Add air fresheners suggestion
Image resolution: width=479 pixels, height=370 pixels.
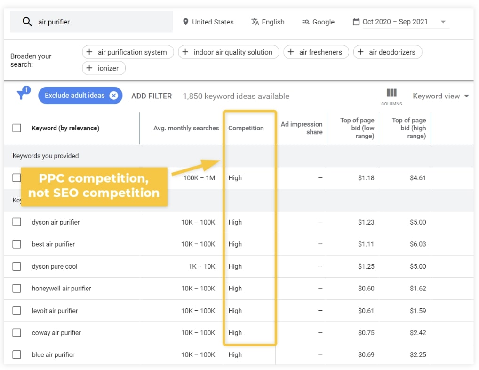tap(316, 52)
